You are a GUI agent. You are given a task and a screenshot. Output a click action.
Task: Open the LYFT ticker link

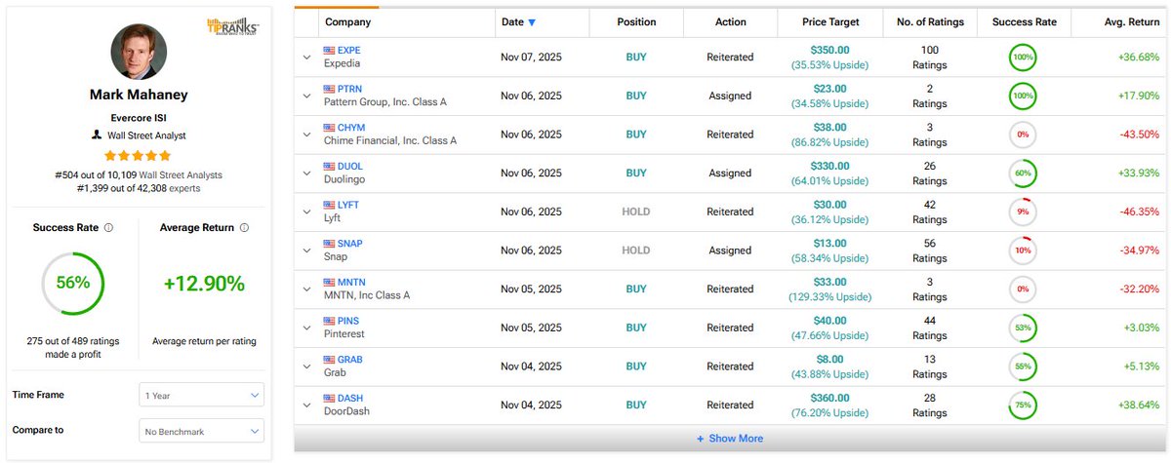(x=348, y=205)
